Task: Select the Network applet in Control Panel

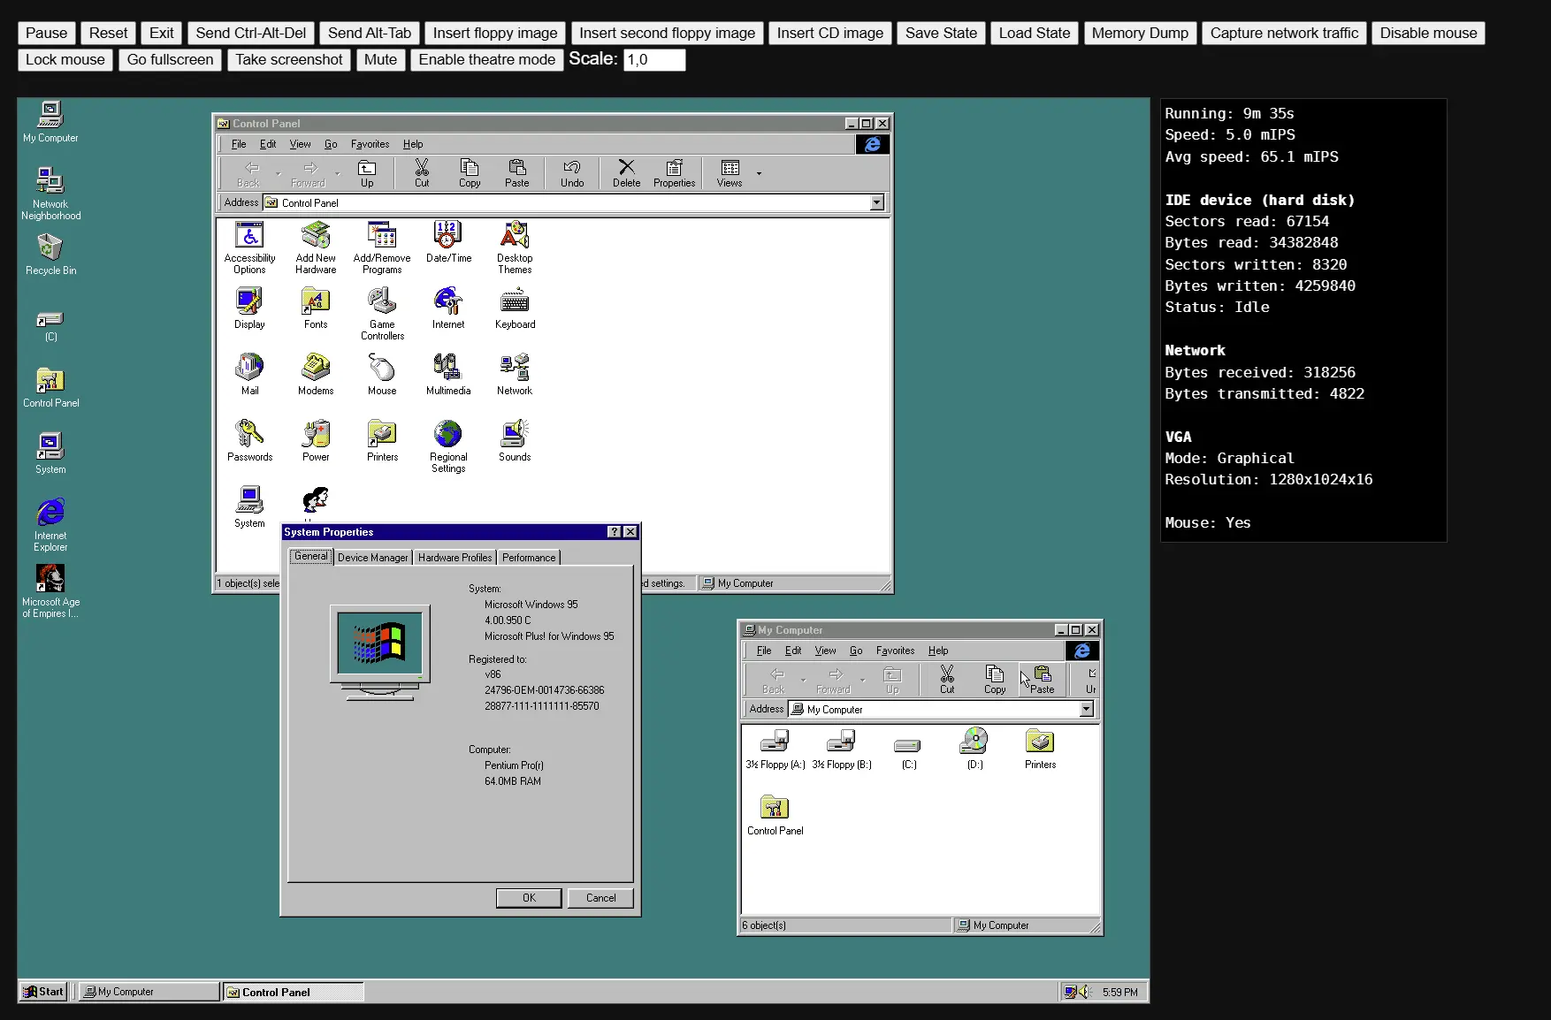Action: pyautogui.click(x=515, y=375)
